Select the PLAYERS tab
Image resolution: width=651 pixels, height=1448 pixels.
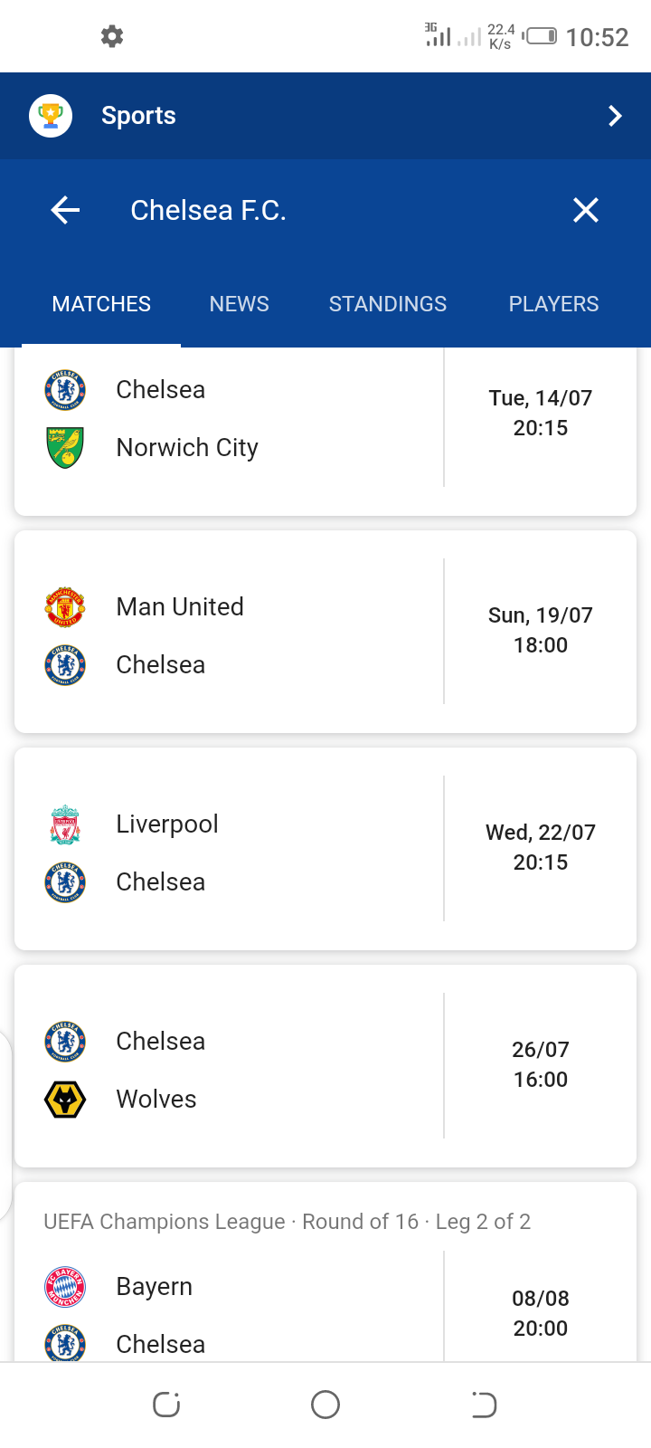point(553,304)
